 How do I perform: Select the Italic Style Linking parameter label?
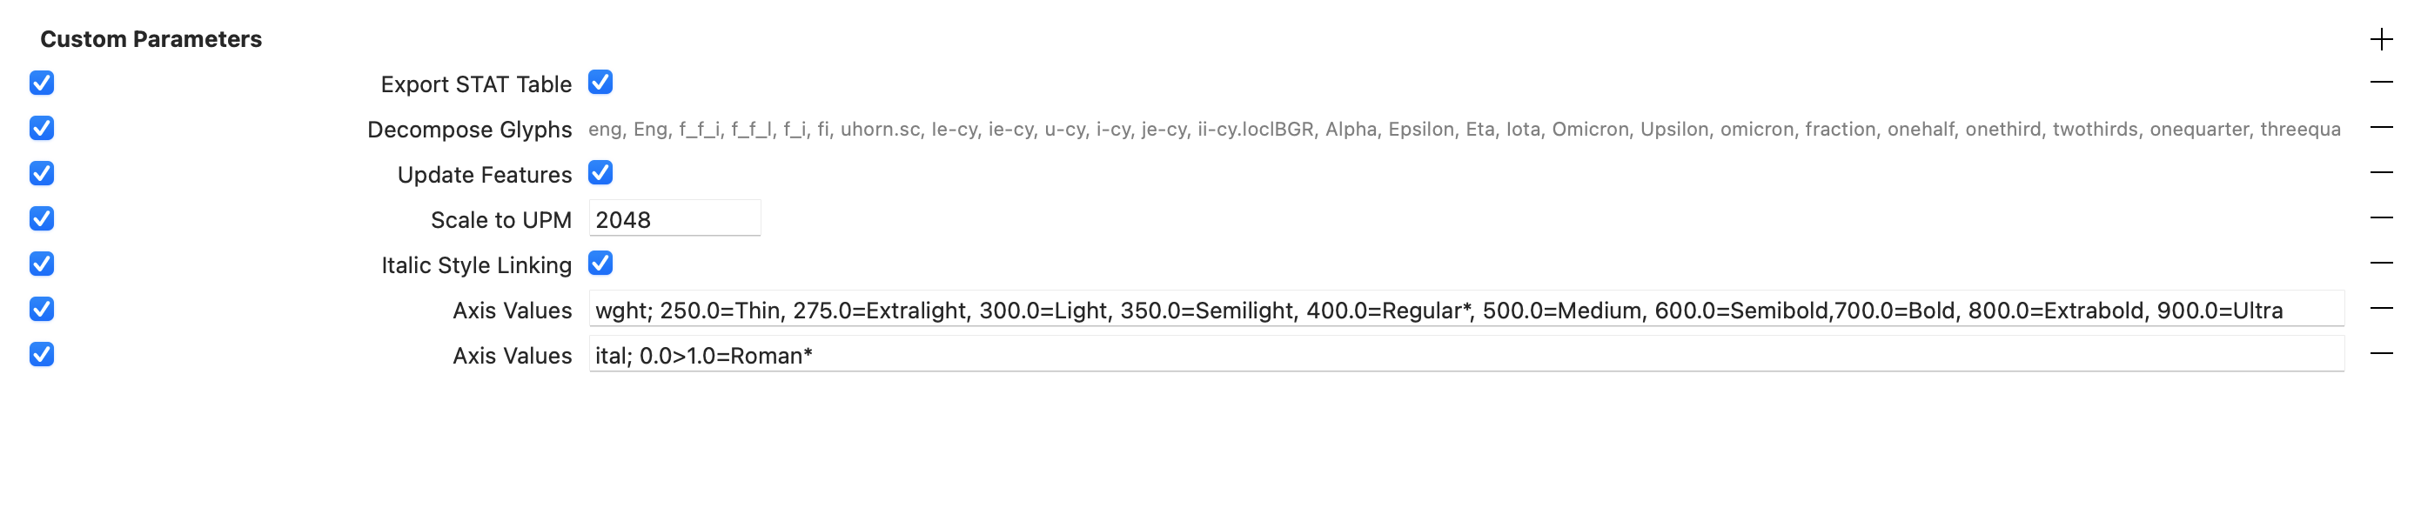pos(475,264)
